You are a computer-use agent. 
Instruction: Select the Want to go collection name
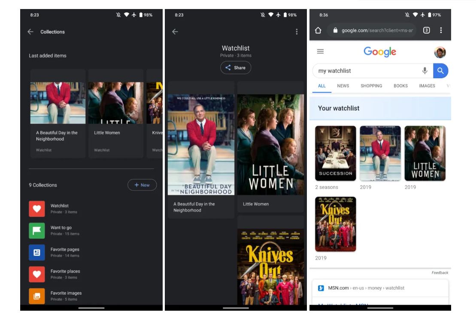point(61,228)
